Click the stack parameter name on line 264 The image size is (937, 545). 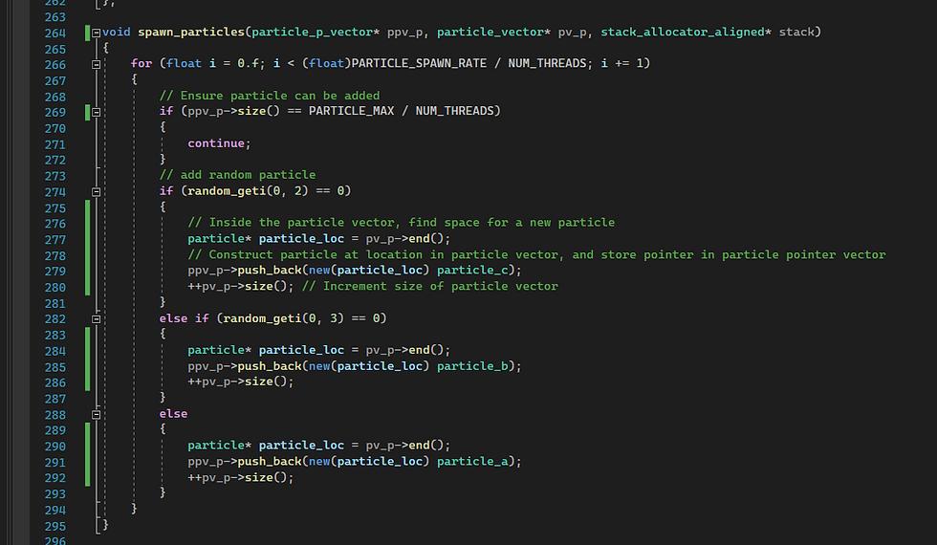click(x=796, y=33)
